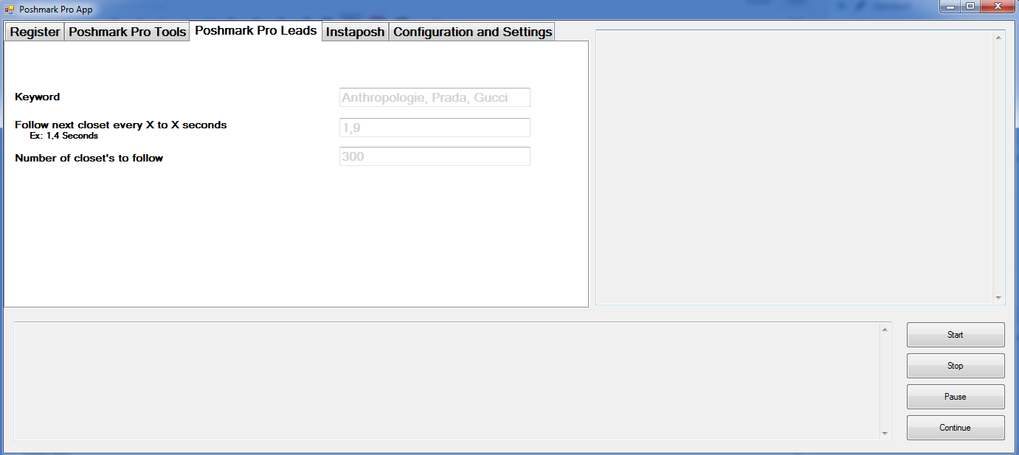
Task: Start the closet following process
Action: pyautogui.click(x=956, y=335)
